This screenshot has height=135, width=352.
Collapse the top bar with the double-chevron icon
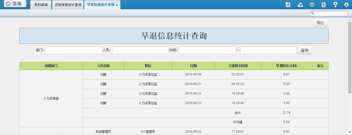[347, 5]
